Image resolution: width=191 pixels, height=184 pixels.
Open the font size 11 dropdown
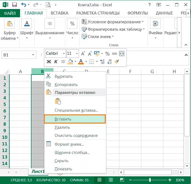pyautogui.click(x=77, y=53)
